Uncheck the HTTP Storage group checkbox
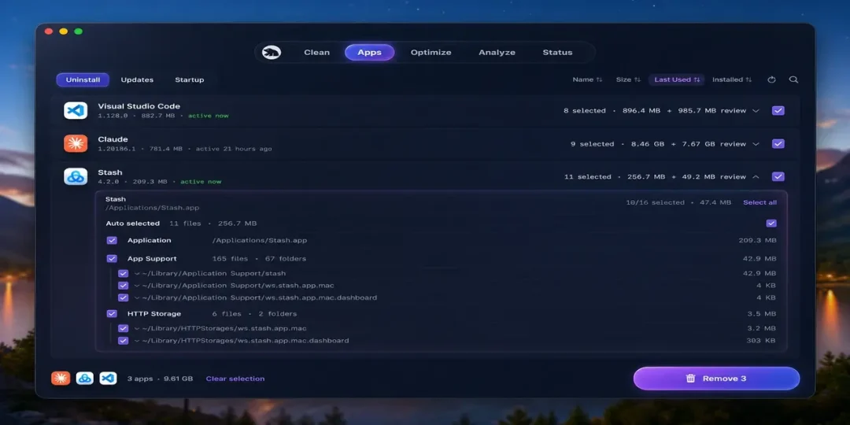Image resolution: width=850 pixels, height=425 pixels. [x=112, y=313]
